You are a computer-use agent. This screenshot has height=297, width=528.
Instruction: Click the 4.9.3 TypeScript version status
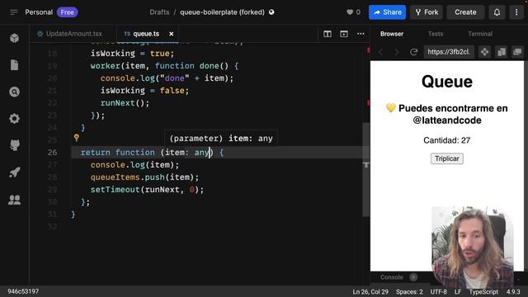(x=513, y=291)
